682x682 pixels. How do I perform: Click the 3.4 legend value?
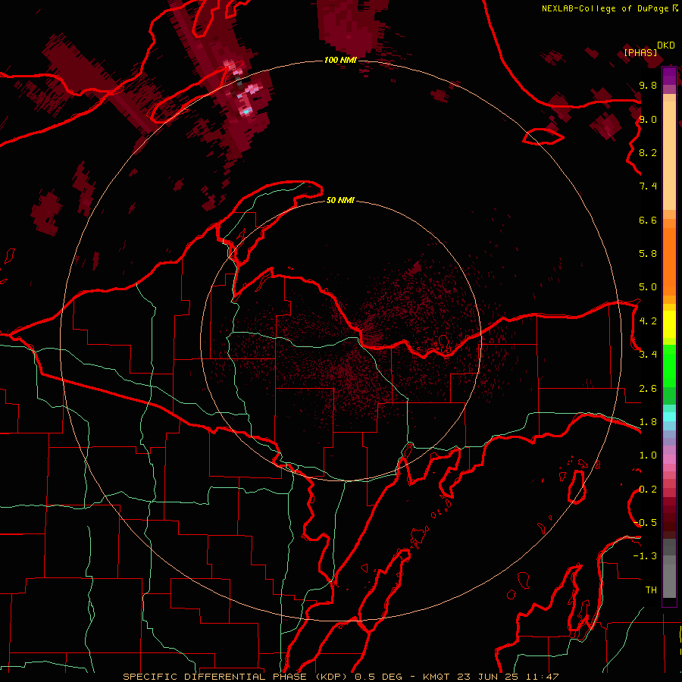[648, 355]
